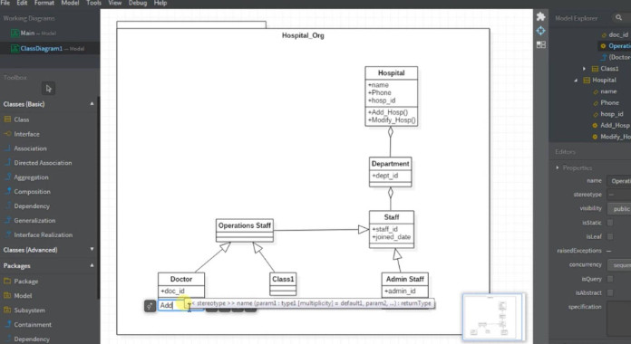Image resolution: width=631 pixels, height=344 pixels.
Task: Collapse the Properties editor section
Action: click(x=558, y=167)
